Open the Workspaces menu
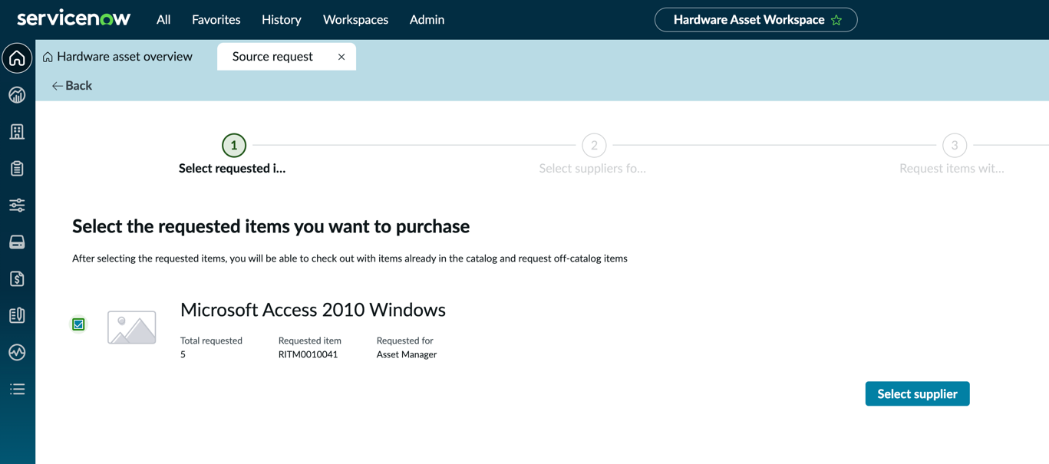1049x464 pixels. pyautogui.click(x=355, y=20)
